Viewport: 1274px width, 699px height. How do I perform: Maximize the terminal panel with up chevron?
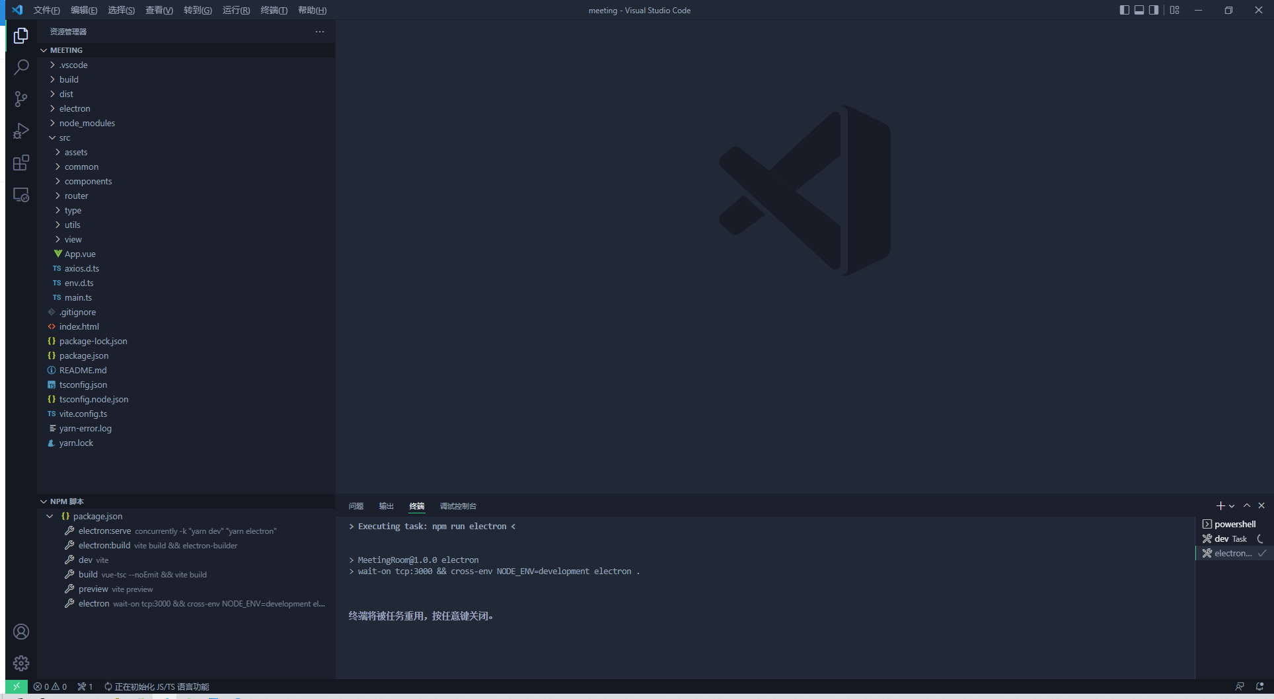(x=1247, y=505)
